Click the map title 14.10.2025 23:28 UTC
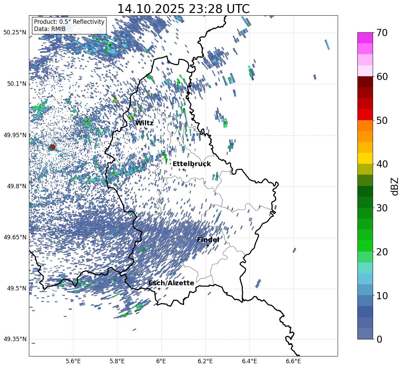The height and width of the screenshot is (368, 403). point(183,9)
